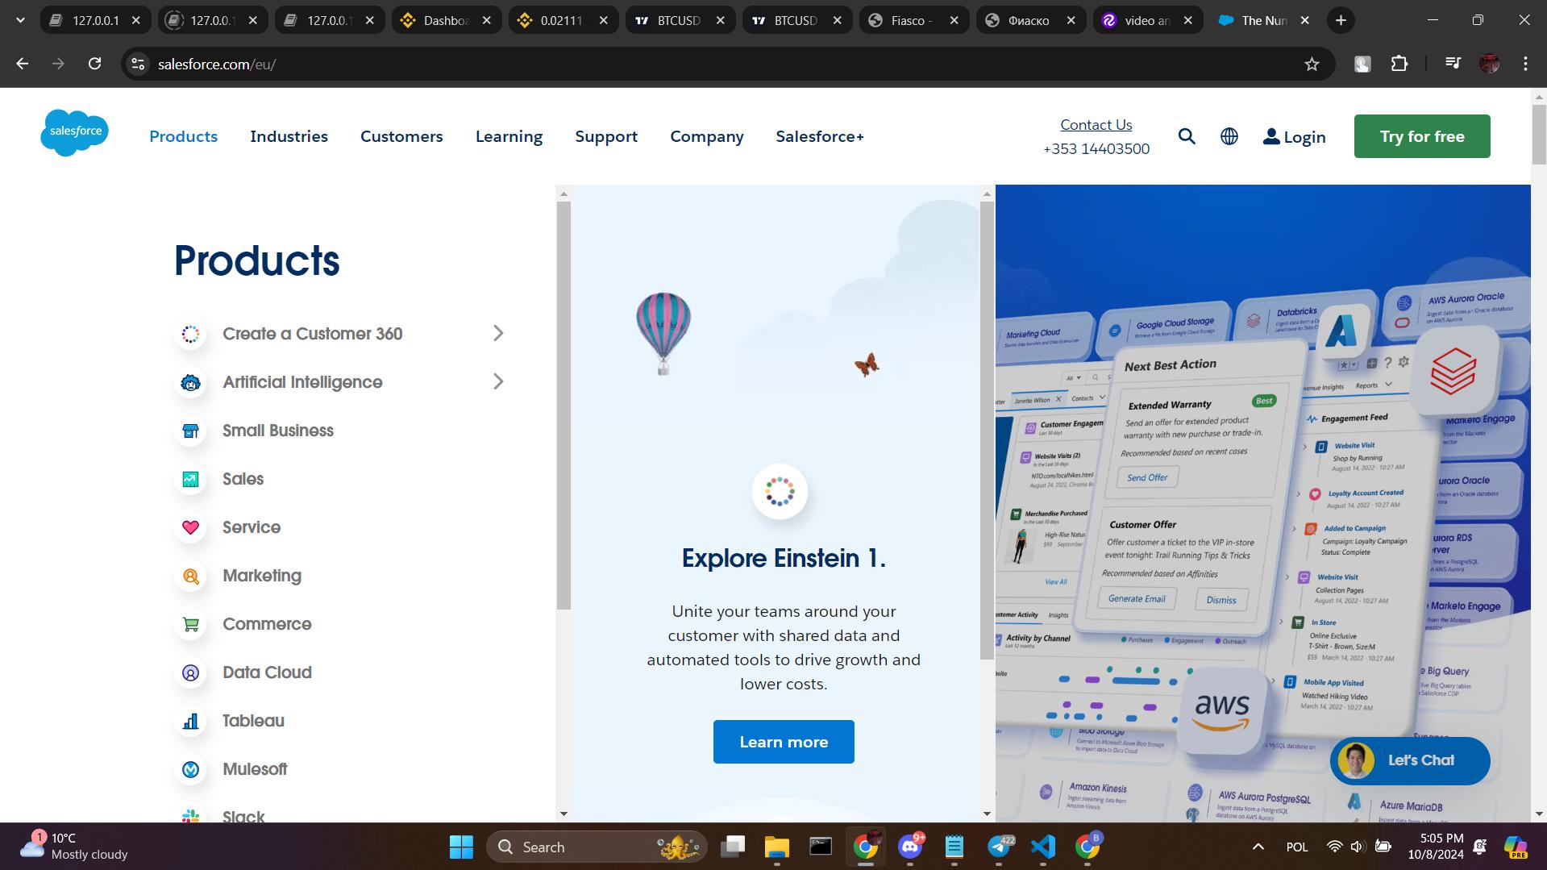Follow the Contact Us link
Viewport: 1547px width, 870px height.
point(1096,124)
